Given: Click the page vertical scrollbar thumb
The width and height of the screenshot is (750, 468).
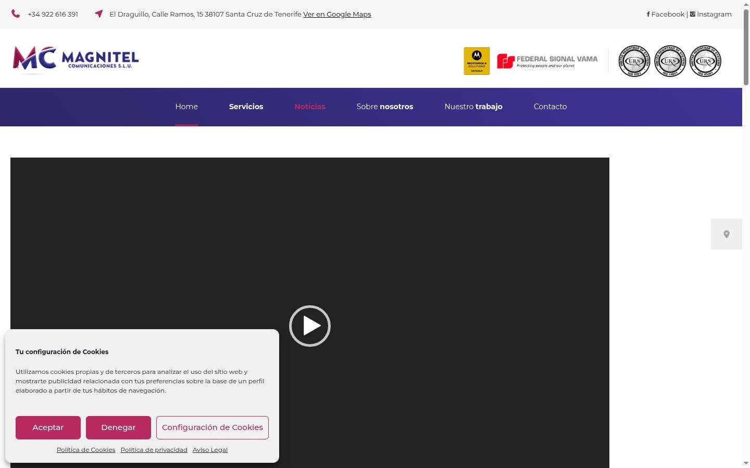Looking at the screenshot, I should 746,47.
